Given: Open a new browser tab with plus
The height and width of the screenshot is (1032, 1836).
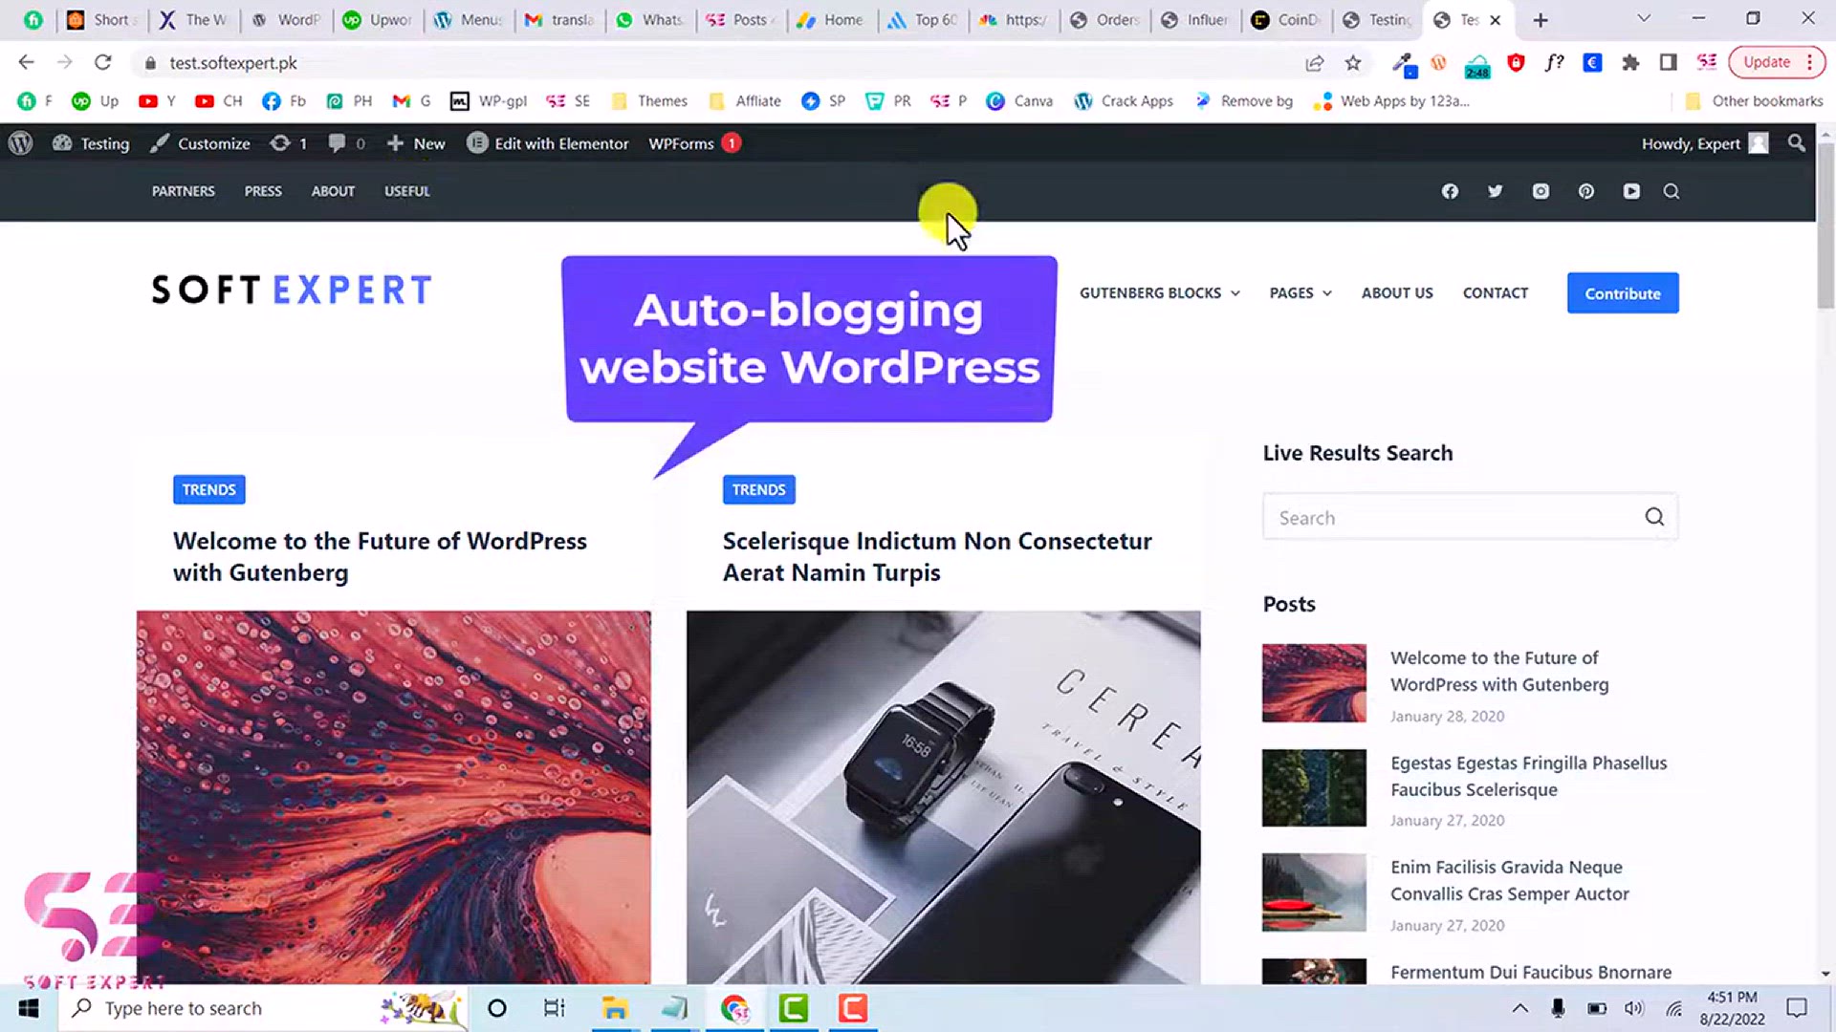Looking at the screenshot, I should point(1541,20).
